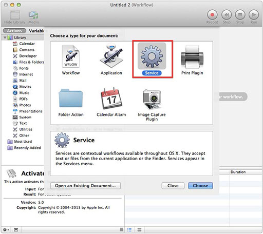
Task: Start recording with the Record button
Action: [212, 15]
